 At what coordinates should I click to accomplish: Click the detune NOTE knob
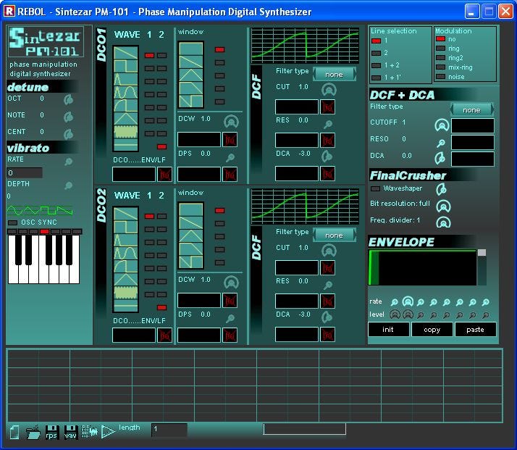point(68,117)
